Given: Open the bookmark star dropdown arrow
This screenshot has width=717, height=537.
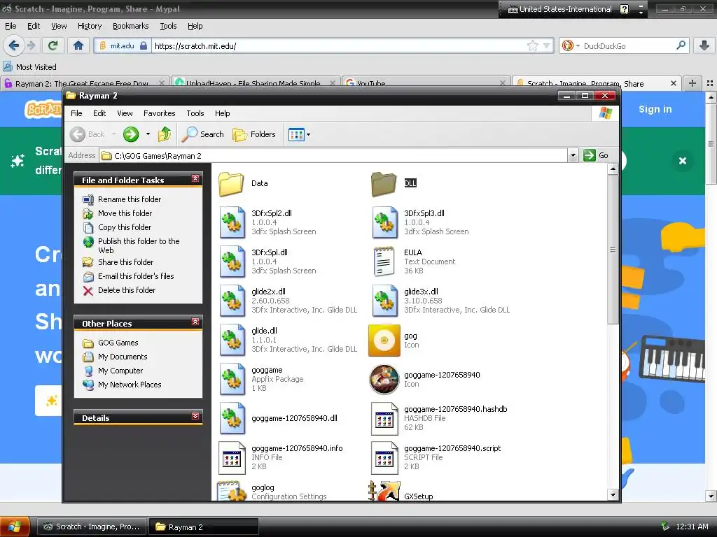Looking at the screenshot, I should tap(546, 45).
